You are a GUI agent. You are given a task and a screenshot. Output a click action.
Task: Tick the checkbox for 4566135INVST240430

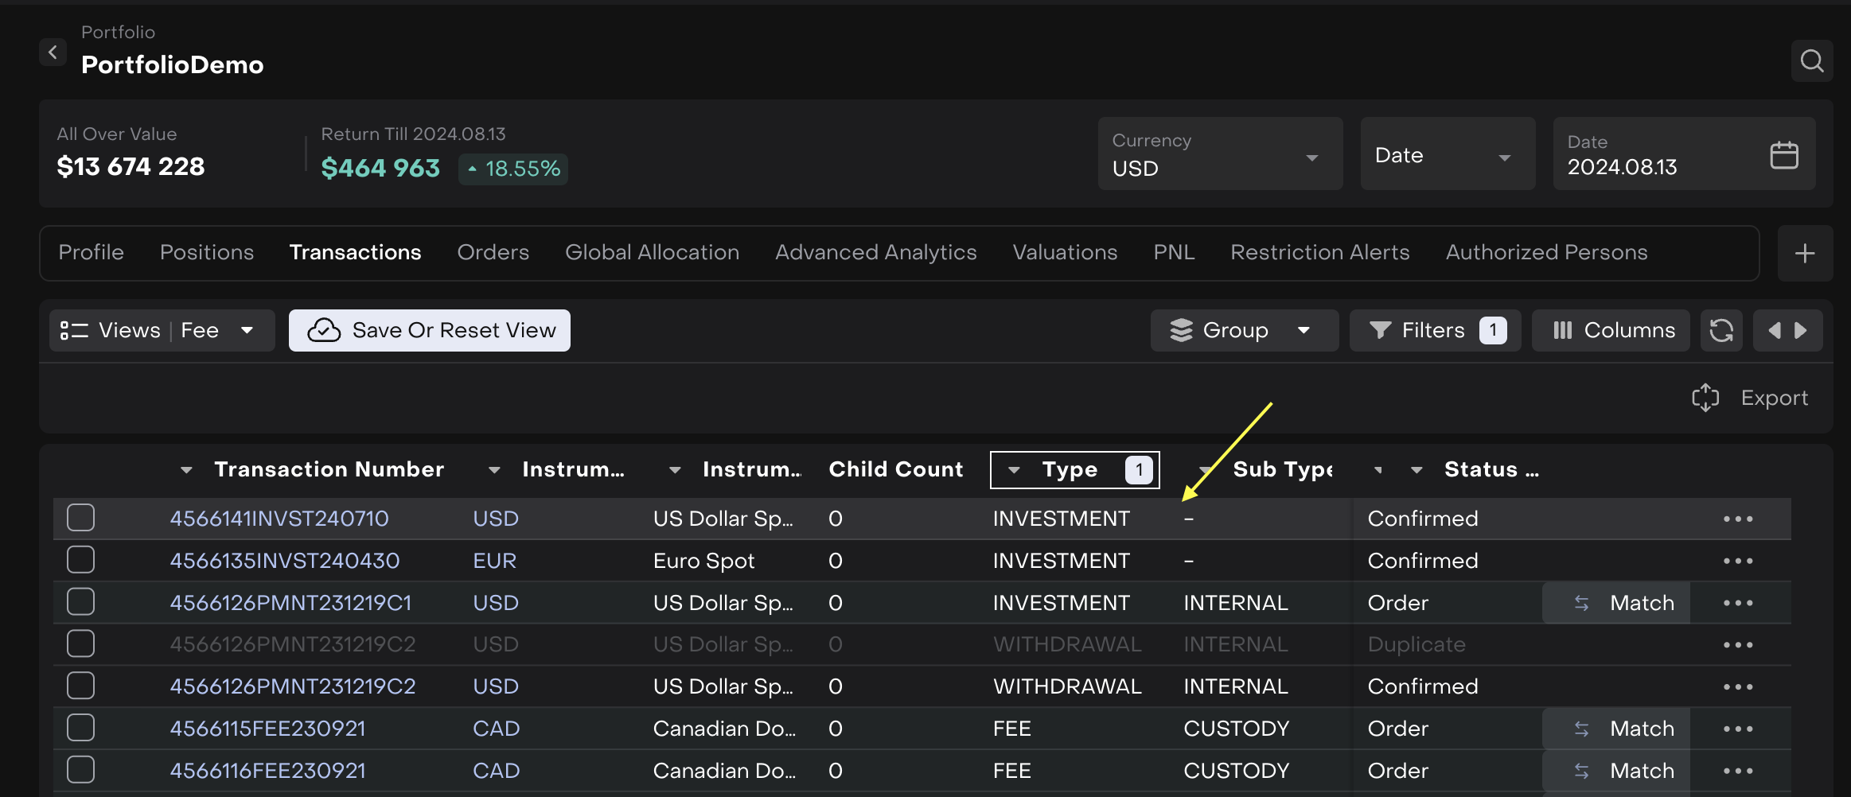tap(80, 560)
